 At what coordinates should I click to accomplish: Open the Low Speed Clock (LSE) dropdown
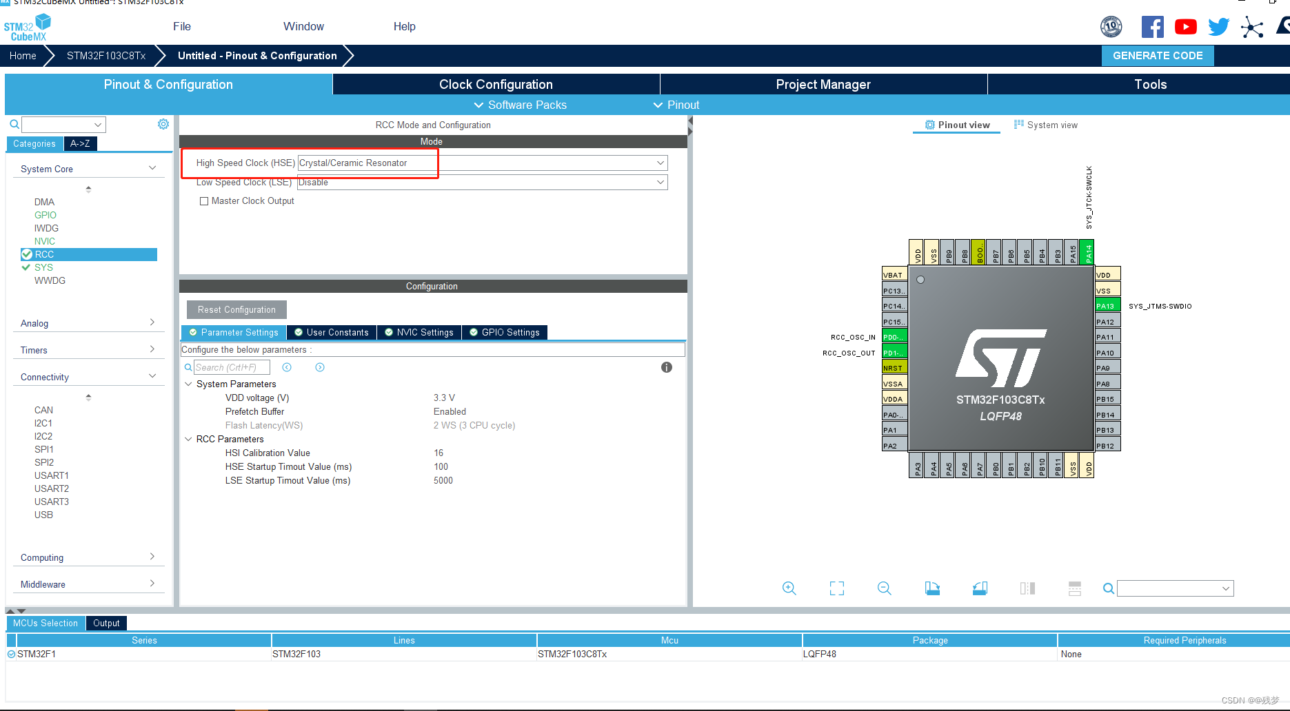[483, 183]
